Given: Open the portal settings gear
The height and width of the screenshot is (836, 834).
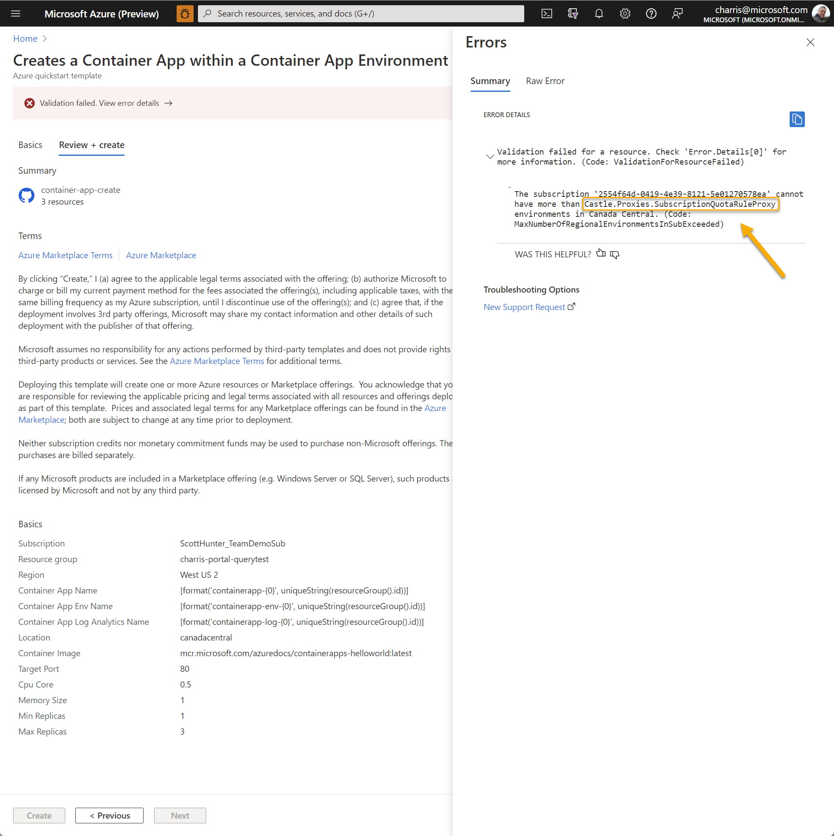Looking at the screenshot, I should tap(625, 13).
